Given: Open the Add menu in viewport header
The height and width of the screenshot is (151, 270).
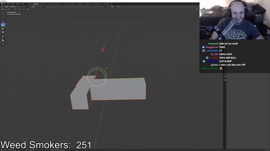Looking at the screenshot, I should coord(24,9).
